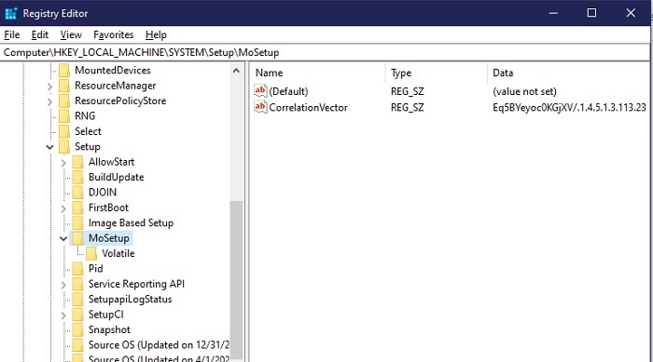Click the tree pane scrollbar thumb
The height and width of the screenshot is (362, 653).
[236, 279]
